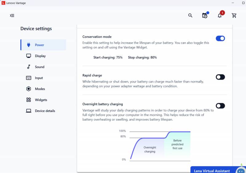This screenshot has width=246, height=173.
Task: Switch to Input settings
Action: click(43, 78)
